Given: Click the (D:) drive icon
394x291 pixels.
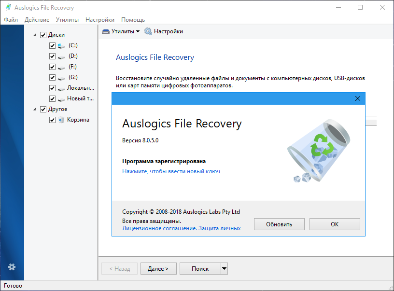Looking at the screenshot, I should tap(61, 57).
